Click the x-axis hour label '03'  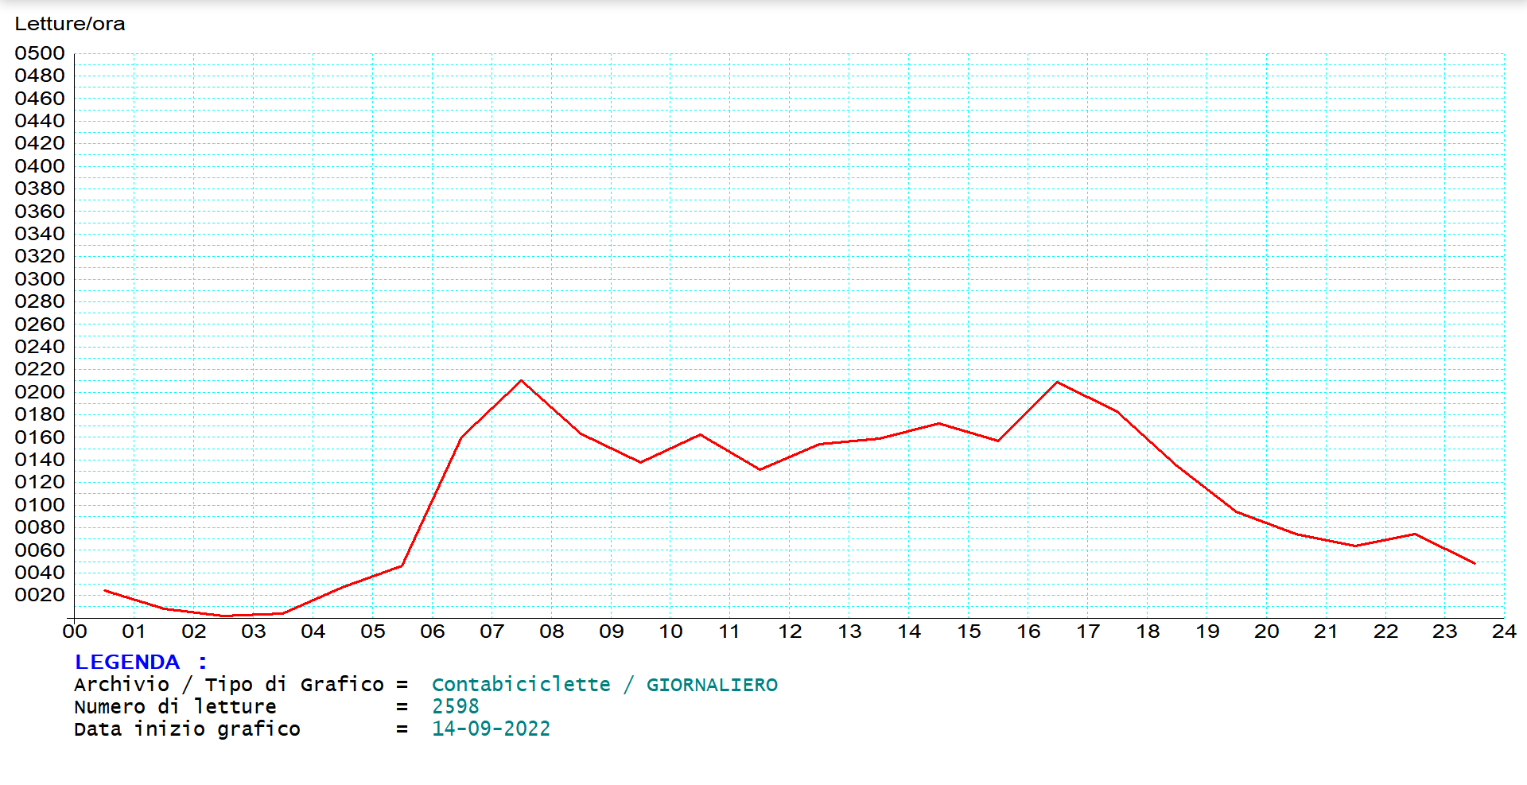pos(254,631)
